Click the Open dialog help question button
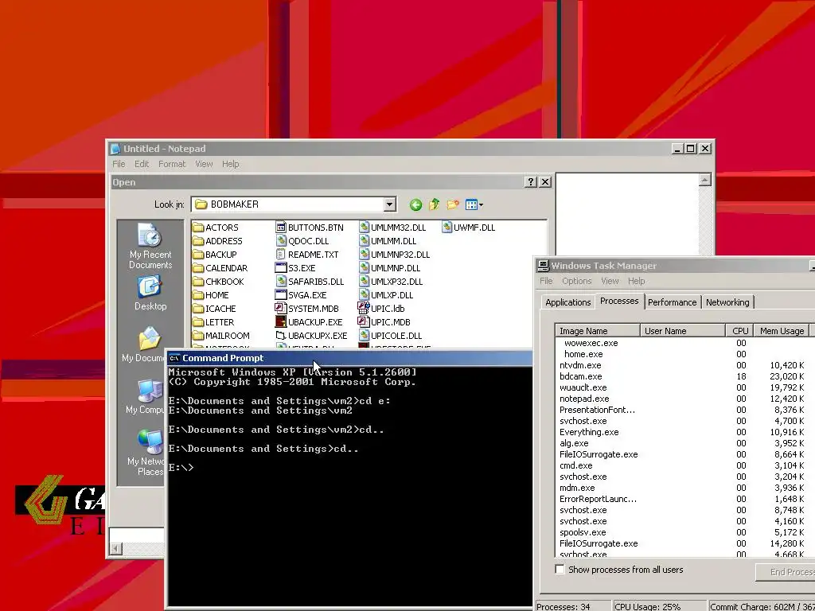 coord(530,182)
